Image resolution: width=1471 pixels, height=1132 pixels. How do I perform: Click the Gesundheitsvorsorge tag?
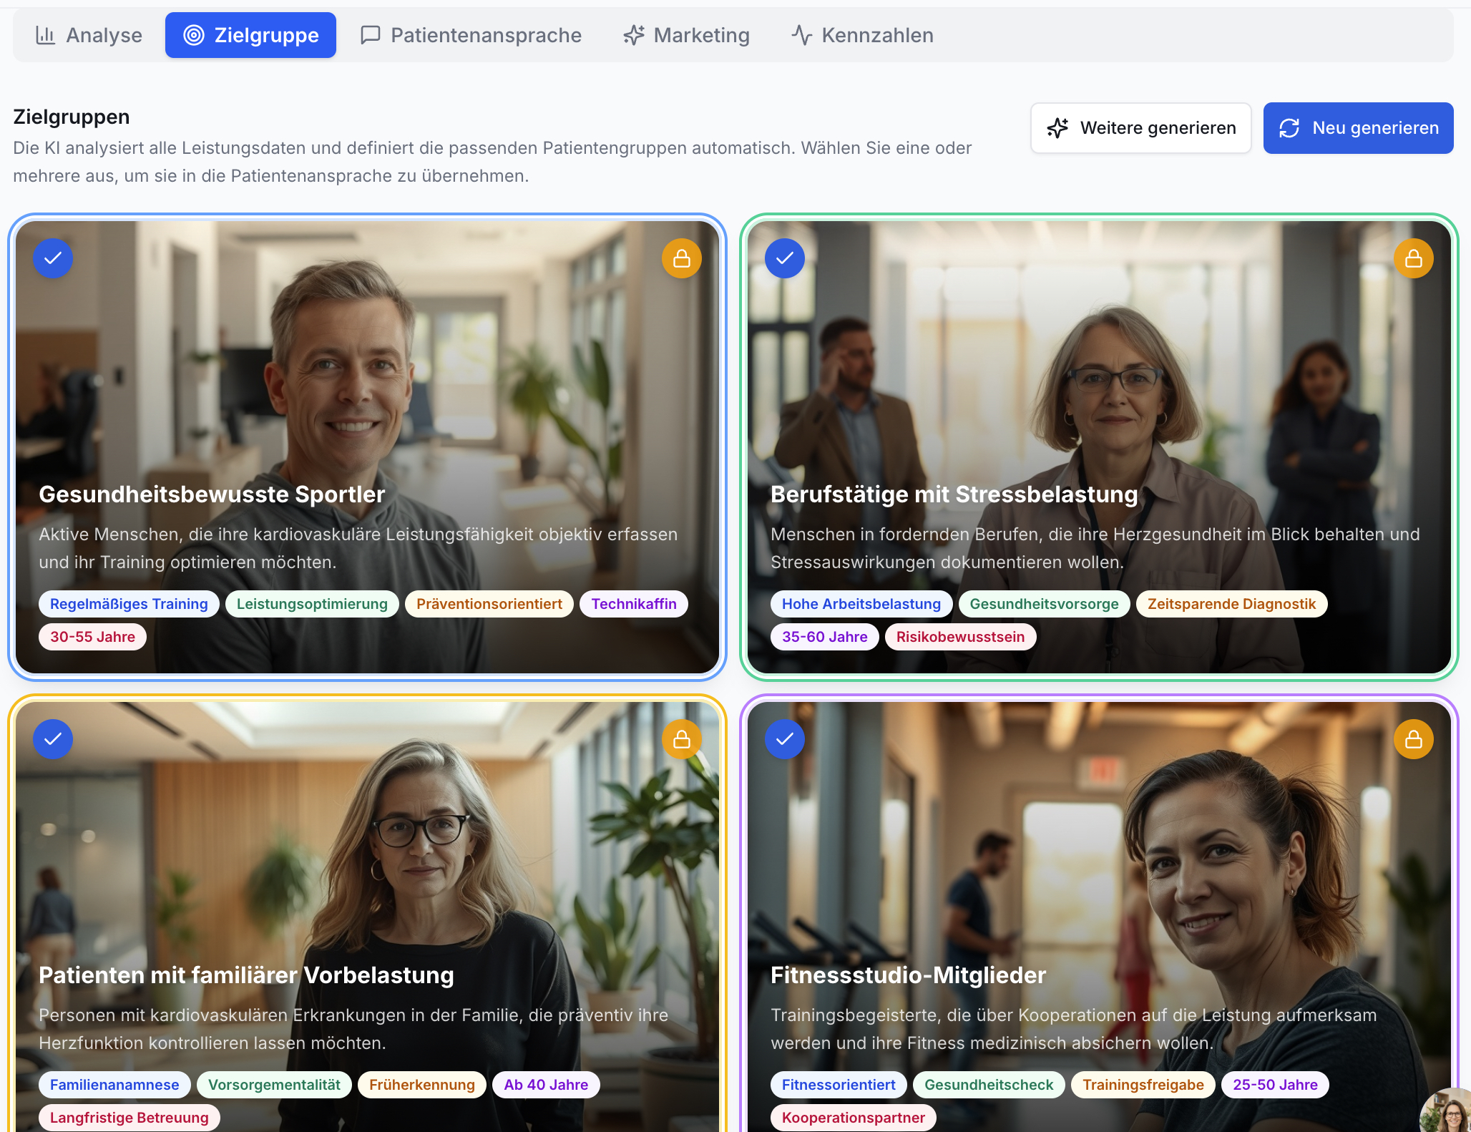click(x=1044, y=604)
